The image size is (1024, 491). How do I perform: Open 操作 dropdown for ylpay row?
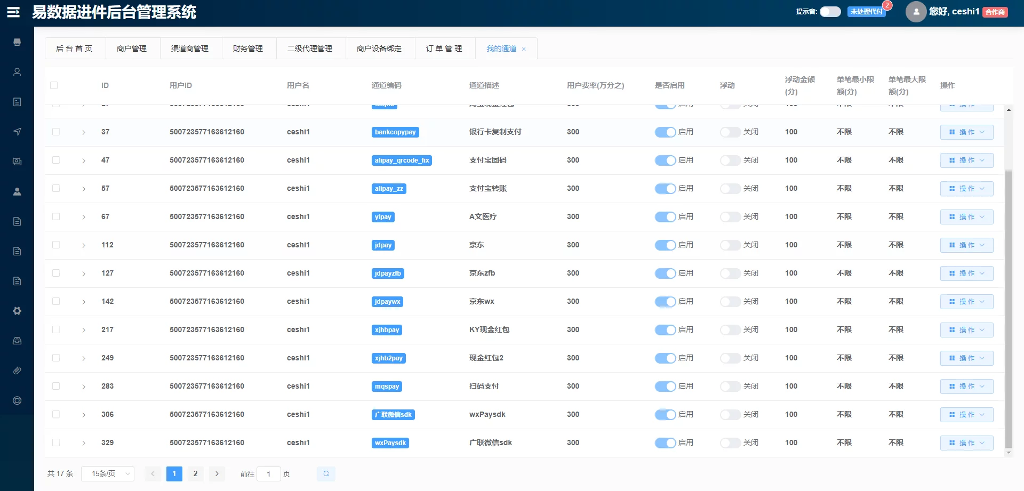point(966,217)
